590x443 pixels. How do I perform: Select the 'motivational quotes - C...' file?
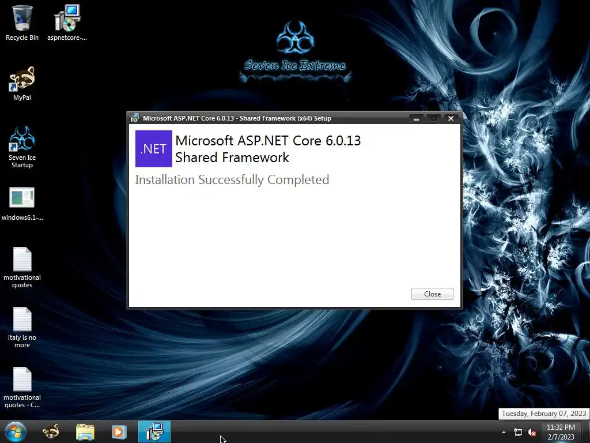22,388
